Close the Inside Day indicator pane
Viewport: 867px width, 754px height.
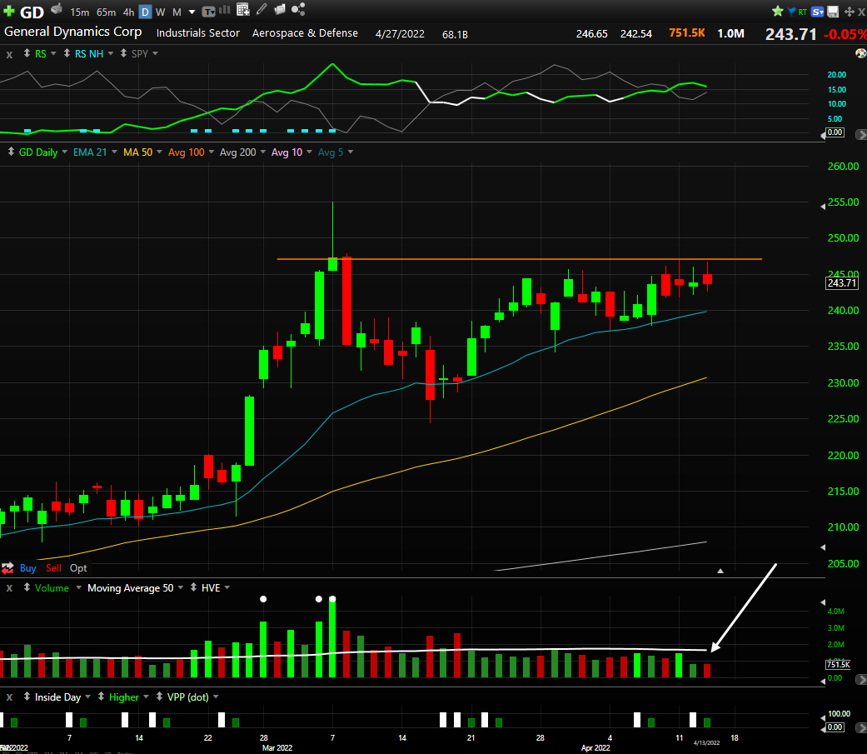click(x=9, y=697)
